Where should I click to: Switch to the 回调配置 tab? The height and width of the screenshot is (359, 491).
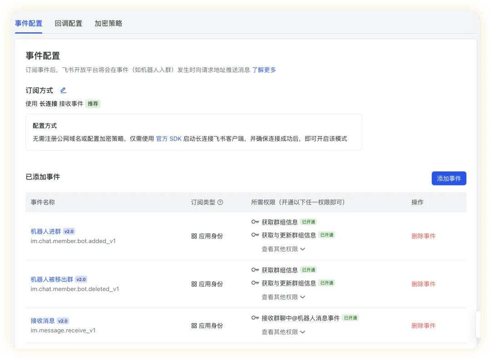(69, 23)
